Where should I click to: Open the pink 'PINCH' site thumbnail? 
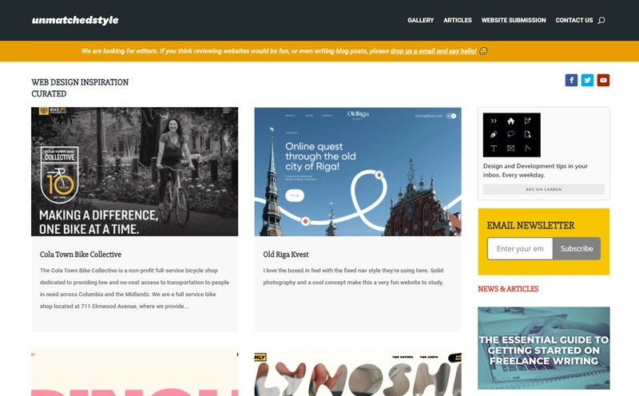(x=134, y=372)
